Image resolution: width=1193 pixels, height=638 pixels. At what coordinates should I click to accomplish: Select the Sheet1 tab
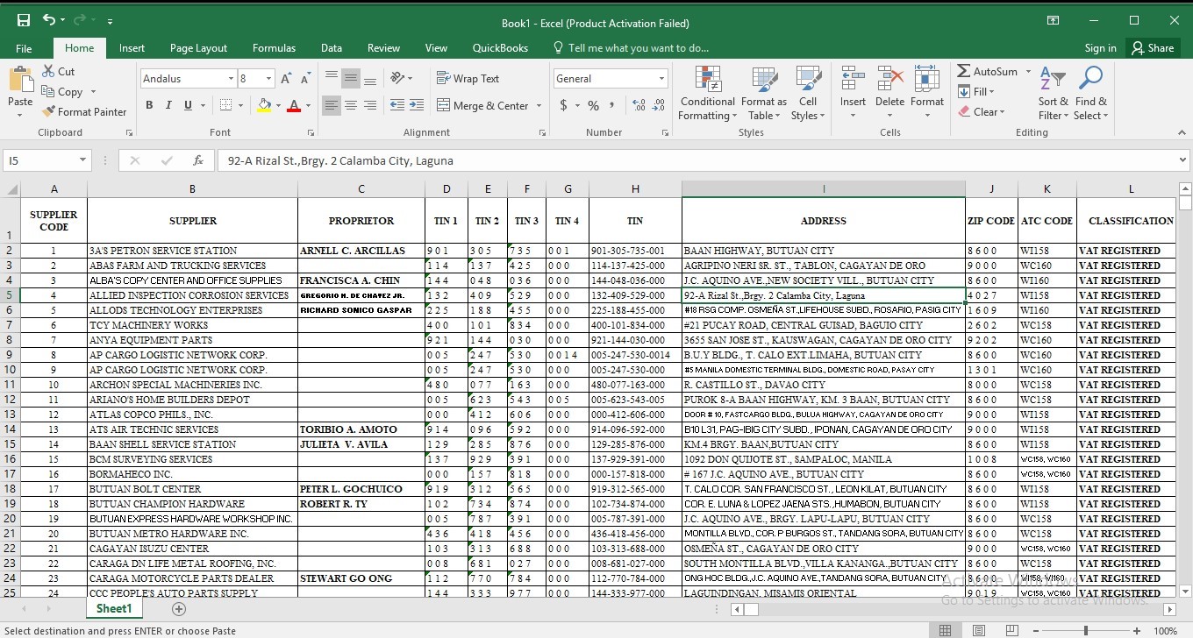[x=114, y=608]
